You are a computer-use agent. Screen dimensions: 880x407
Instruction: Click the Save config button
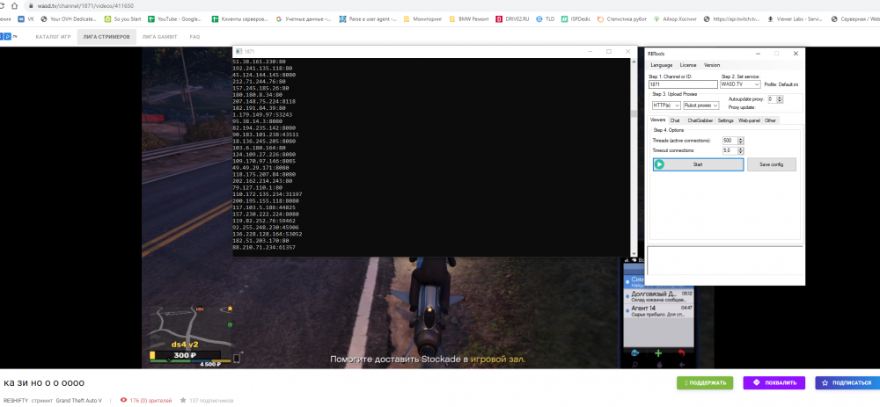771,164
